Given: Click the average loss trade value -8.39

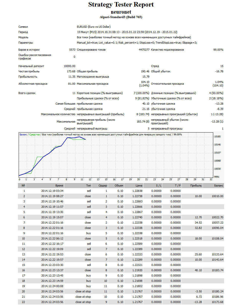Looking at the screenshot, I should 220,109.
